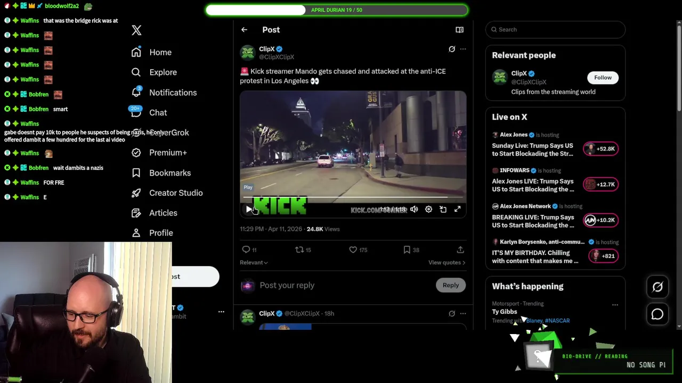Open Notifications in the sidebar

164,93
